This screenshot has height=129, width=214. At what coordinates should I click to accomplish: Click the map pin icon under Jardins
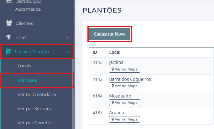click(x=112, y=69)
